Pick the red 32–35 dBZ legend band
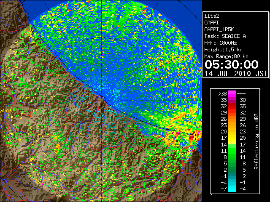 tap(232, 106)
